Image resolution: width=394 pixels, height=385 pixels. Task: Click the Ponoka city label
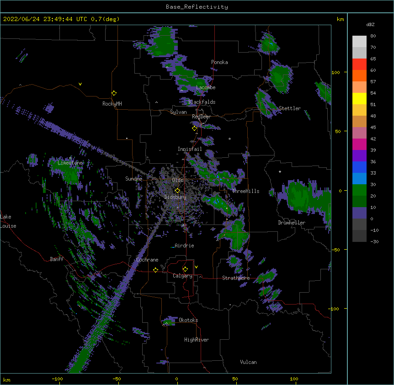pyautogui.click(x=219, y=62)
